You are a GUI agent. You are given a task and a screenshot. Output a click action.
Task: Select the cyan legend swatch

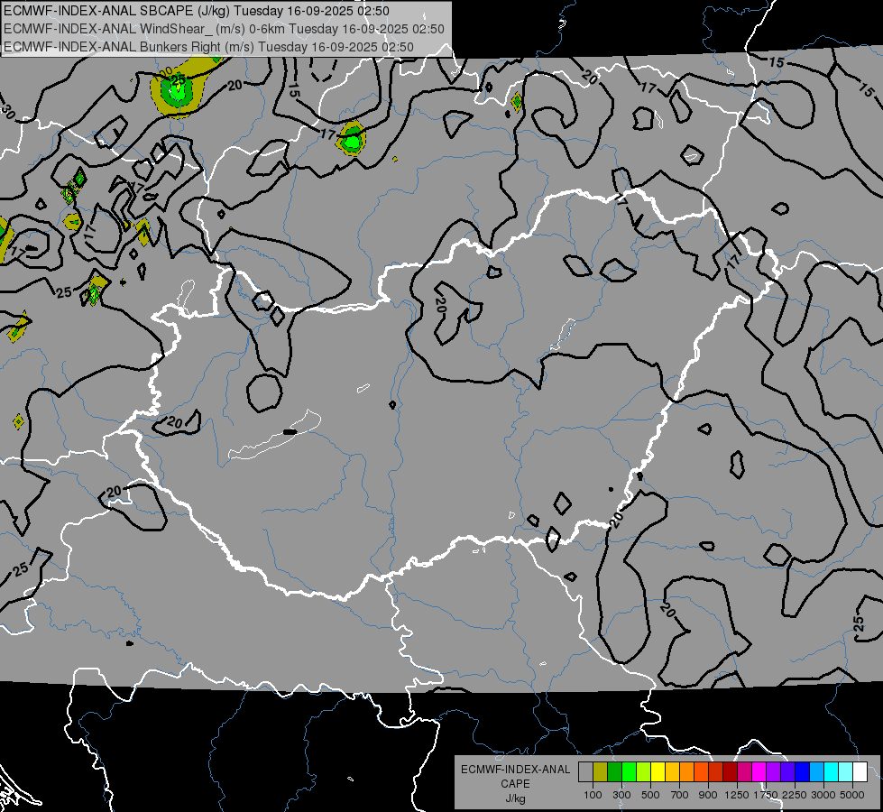[x=832, y=772]
